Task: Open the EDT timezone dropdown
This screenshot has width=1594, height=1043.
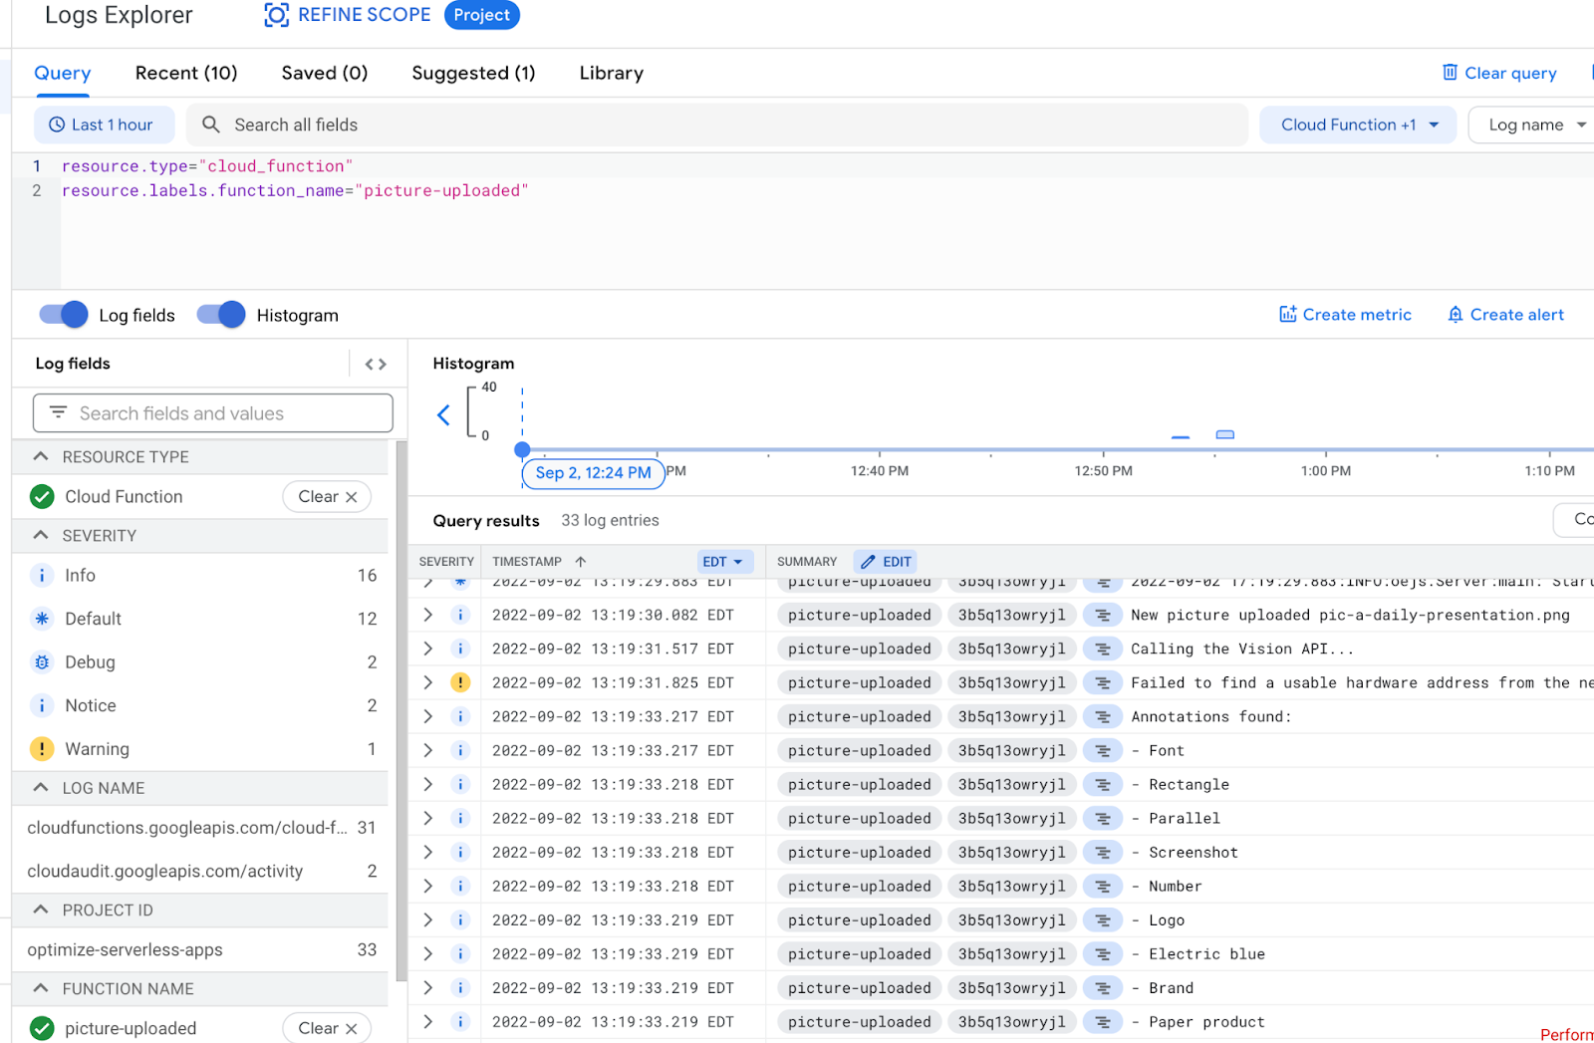Action: click(723, 562)
